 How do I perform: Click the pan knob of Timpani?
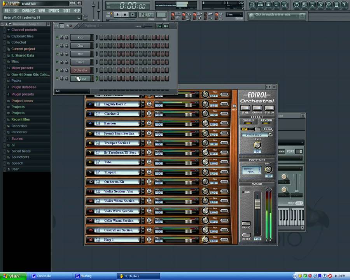(205, 172)
